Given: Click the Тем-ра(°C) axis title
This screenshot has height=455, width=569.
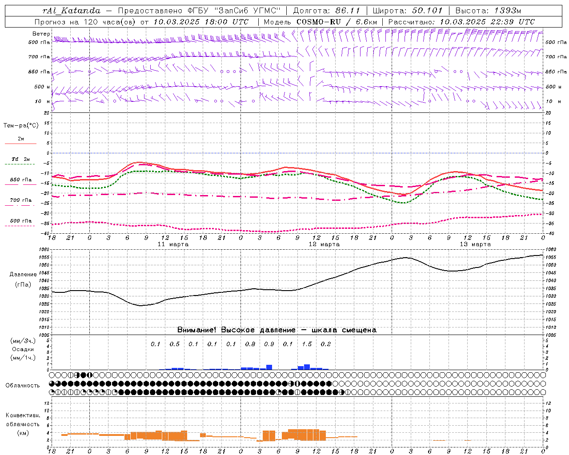Looking at the screenshot, I should [21, 126].
